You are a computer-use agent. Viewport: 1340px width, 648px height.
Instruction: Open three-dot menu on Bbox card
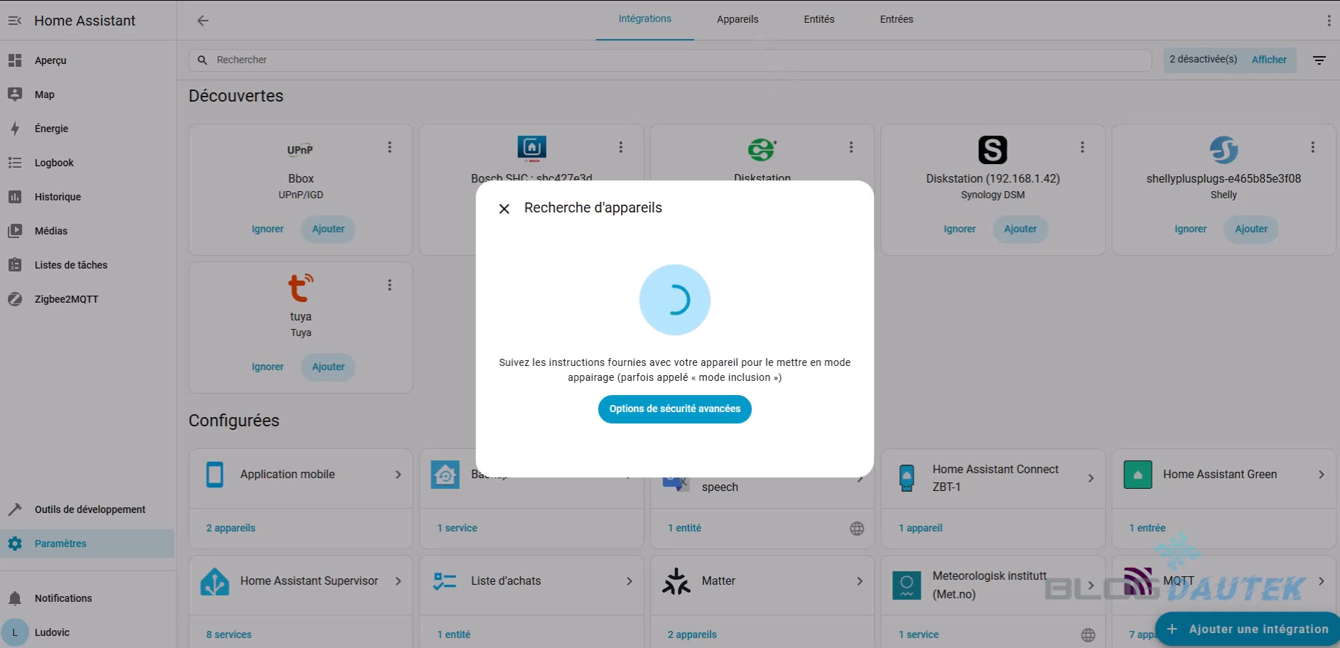point(389,147)
